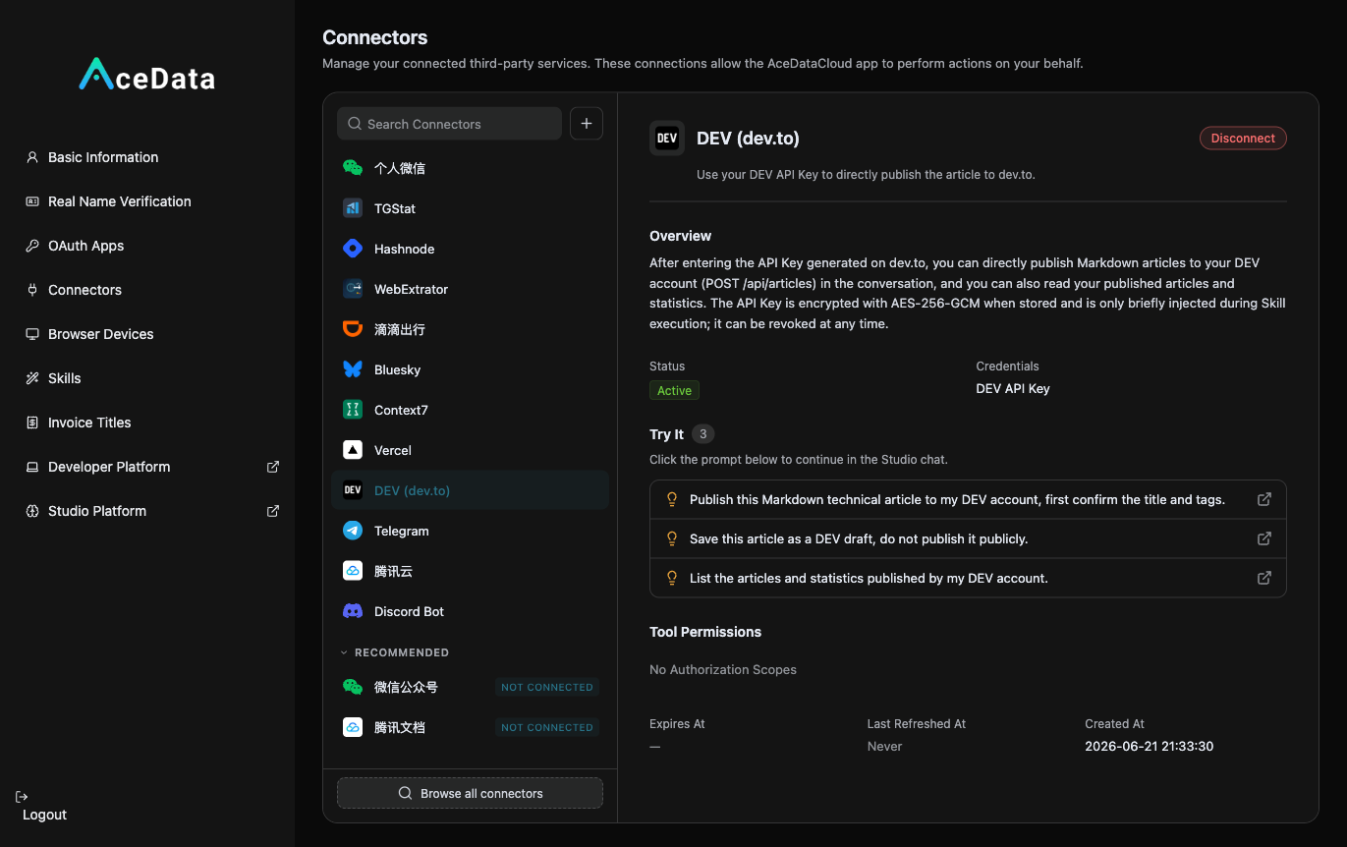Click the Skills wand icon

tap(32, 378)
